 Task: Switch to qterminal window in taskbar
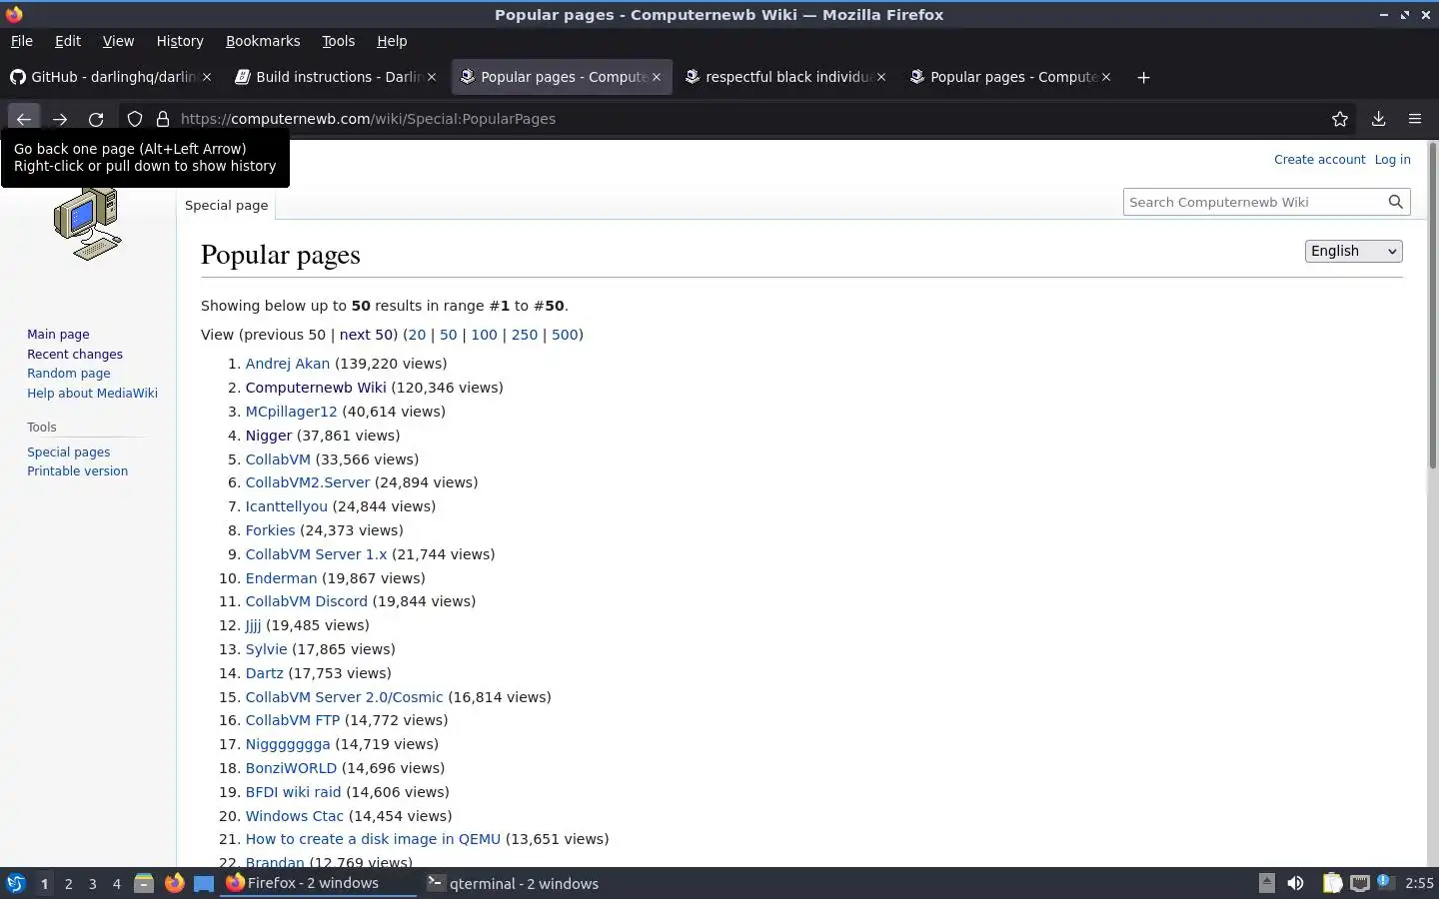(x=514, y=883)
